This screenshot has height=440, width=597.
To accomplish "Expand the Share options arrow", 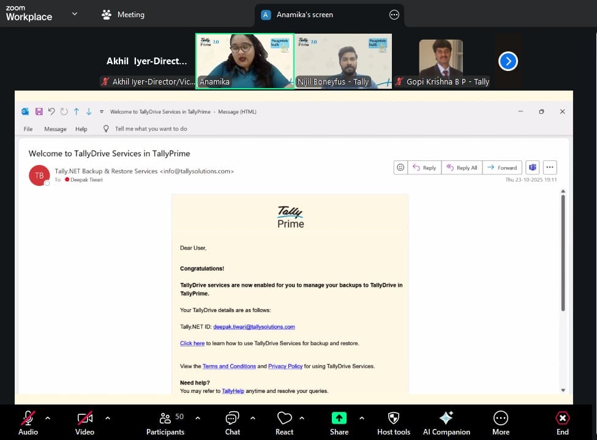I will (361, 418).
